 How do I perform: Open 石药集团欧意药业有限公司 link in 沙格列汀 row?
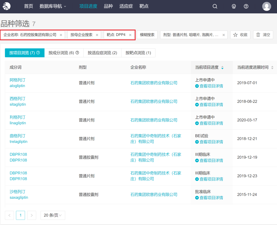click(154, 195)
